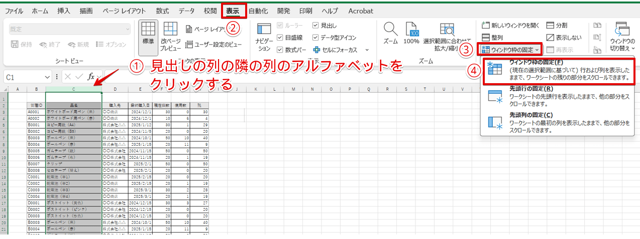Click cell containing クリップ
Screen dimensions: 640x239
(x=73, y=164)
